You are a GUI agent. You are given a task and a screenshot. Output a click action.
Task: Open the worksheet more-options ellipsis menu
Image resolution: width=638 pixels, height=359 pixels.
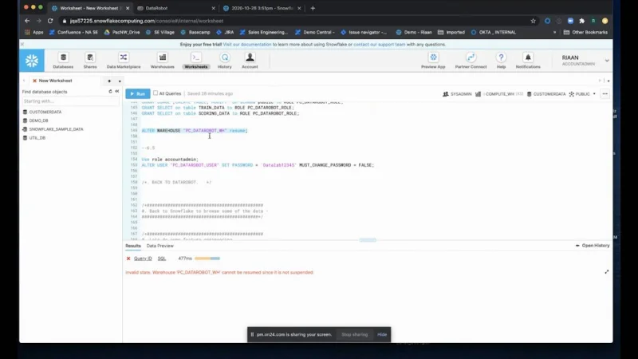point(605,94)
